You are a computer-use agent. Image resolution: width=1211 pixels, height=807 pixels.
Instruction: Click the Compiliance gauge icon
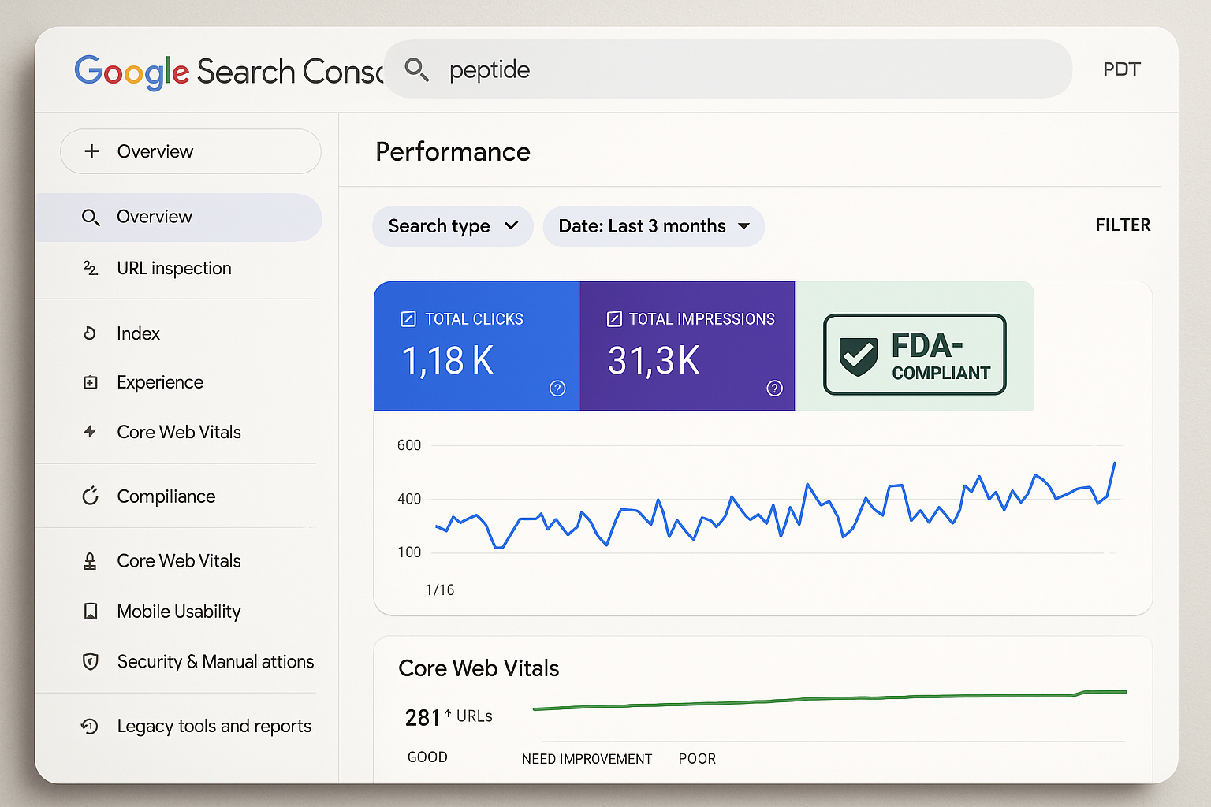tap(91, 496)
